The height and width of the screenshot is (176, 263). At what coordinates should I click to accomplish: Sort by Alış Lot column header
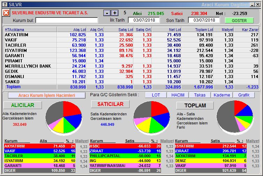tap(72, 30)
